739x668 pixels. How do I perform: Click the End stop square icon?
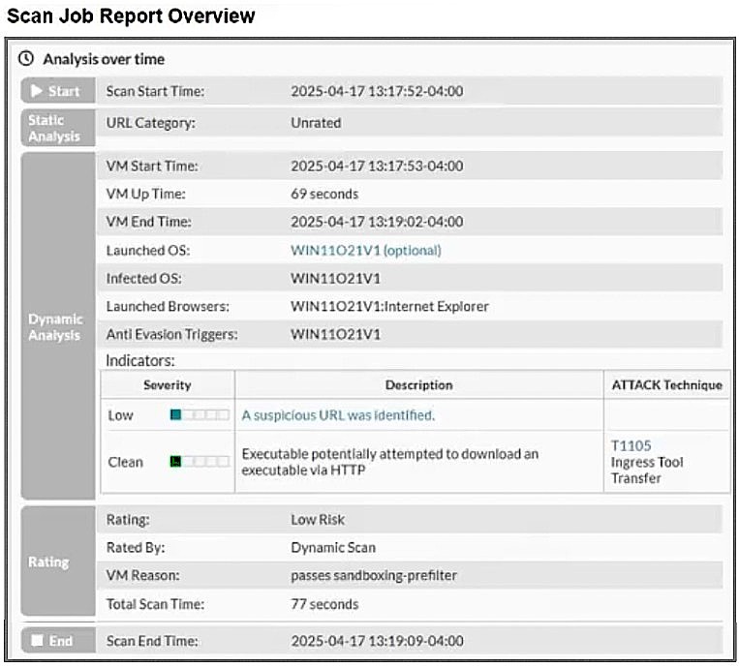pyautogui.click(x=37, y=641)
